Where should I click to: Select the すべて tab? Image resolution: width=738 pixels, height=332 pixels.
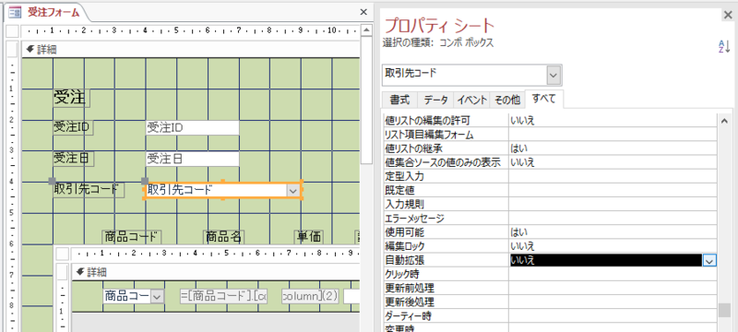[543, 100]
